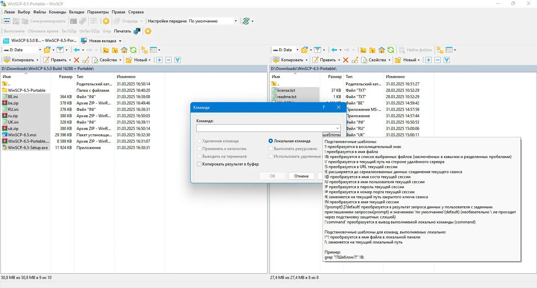Screen dimensions: 537x288
Task: Delete selected files with the left panel red X
Action: click(x=77, y=60)
